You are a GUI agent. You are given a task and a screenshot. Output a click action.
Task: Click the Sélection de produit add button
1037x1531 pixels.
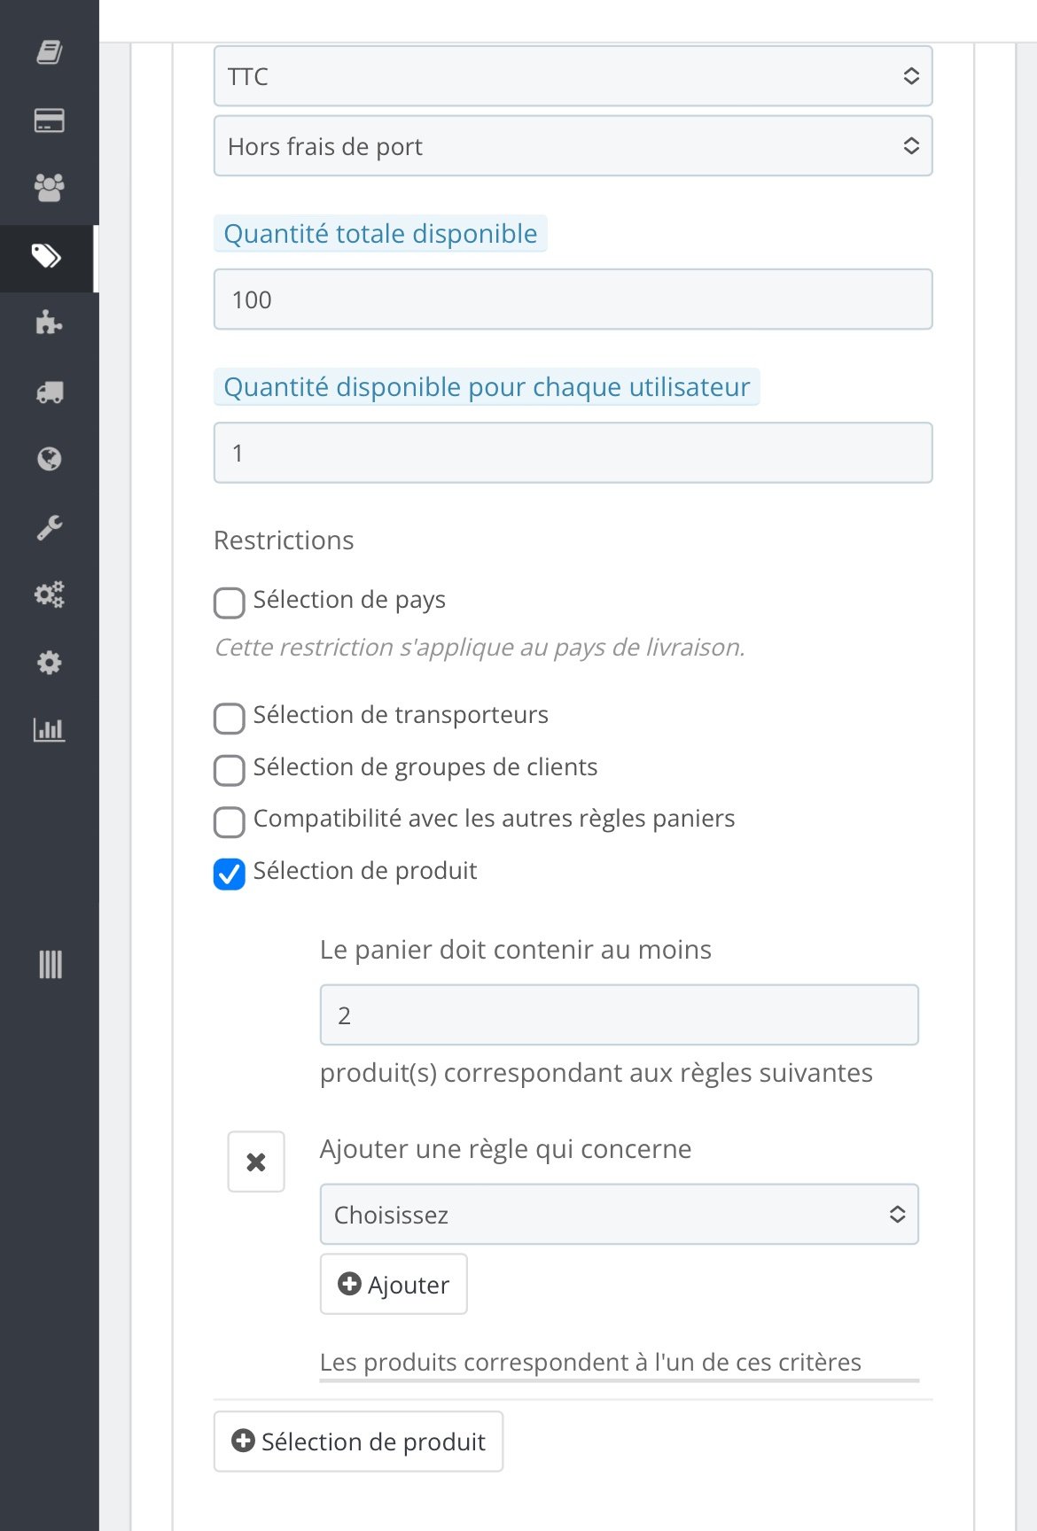click(x=358, y=1442)
